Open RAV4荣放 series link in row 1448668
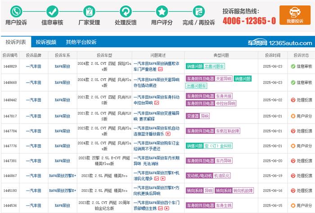Viewport: 315px width, 213px height. [63, 82]
